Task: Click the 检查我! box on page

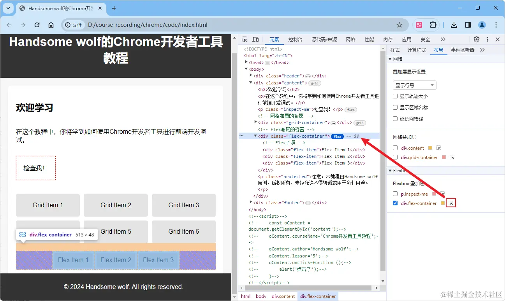Action: 36,168
